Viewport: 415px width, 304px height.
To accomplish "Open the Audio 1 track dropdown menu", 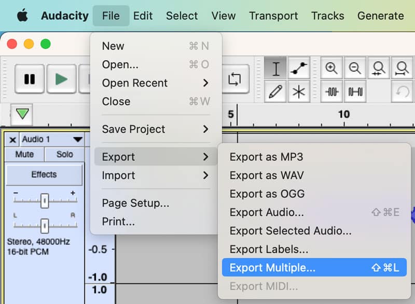I will (x=78, y=140).
